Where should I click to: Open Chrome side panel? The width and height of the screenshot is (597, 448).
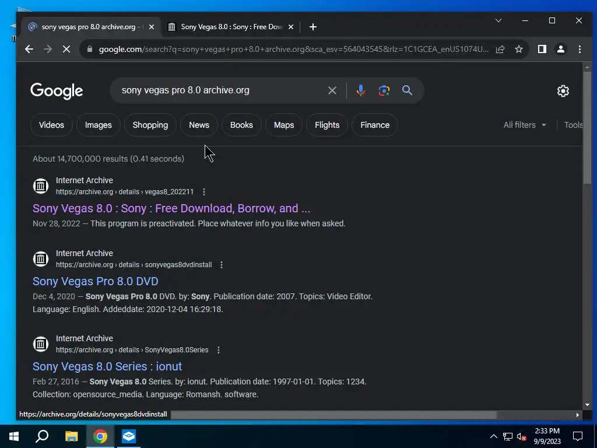point(542,49)
